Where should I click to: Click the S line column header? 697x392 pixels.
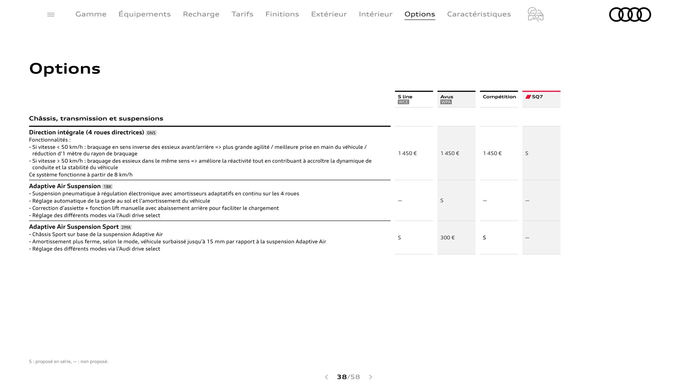point(414,99)
